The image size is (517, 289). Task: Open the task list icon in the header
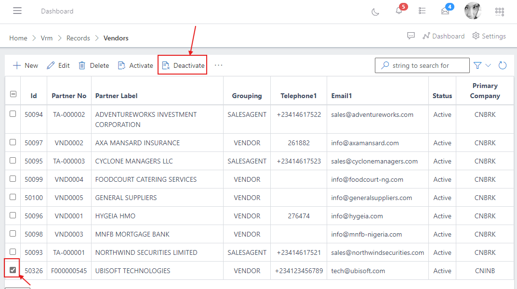coord(422,11)
